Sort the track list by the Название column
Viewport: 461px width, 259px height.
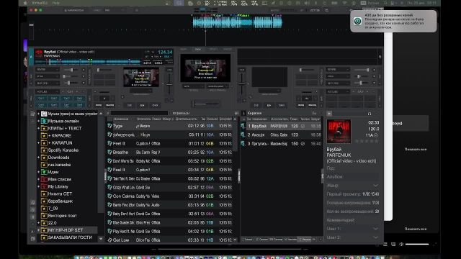pyautogui.click(x=121, y=119)
